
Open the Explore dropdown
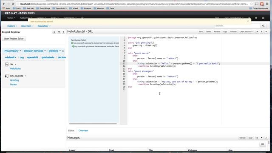point(12,26)
